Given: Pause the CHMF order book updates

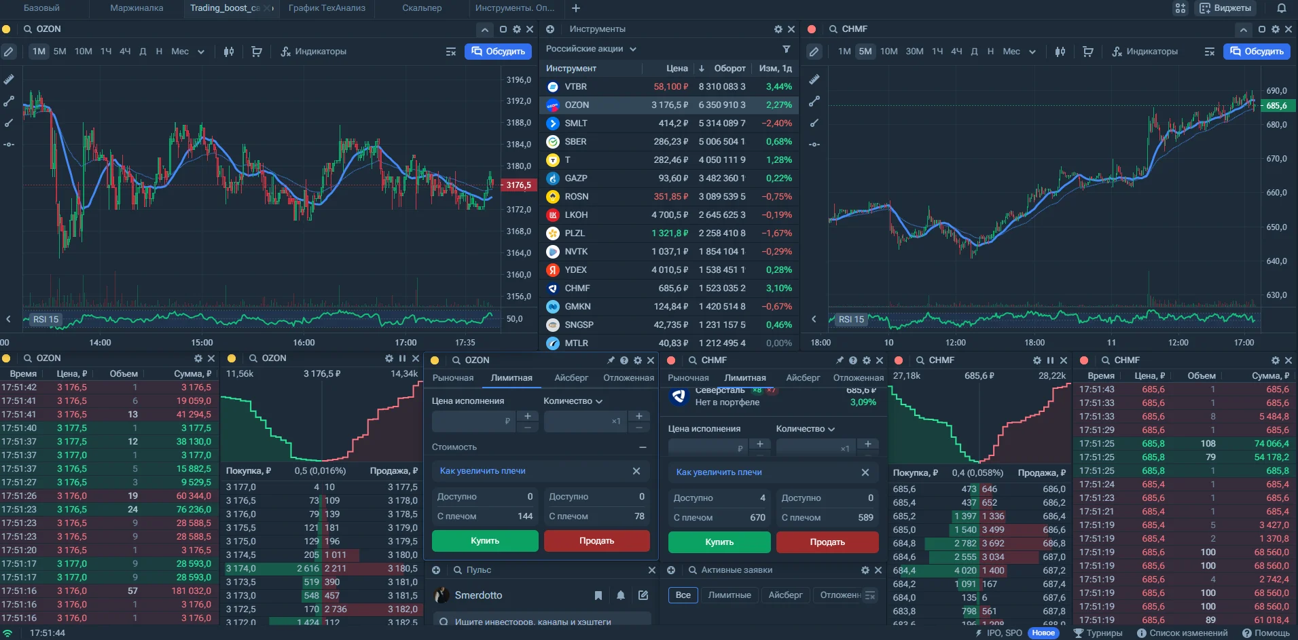Looking at the screenshot, I should [x=1050, y=360].
